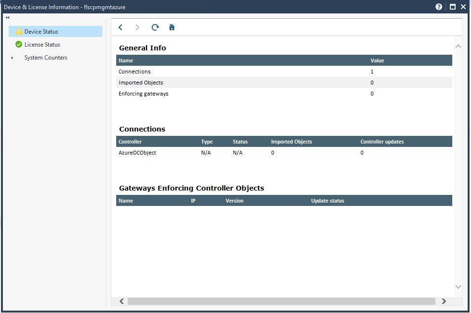Click the Home icon in the toolbar
The height and width of the screenshot is (313, 471).
pos(172,27)
